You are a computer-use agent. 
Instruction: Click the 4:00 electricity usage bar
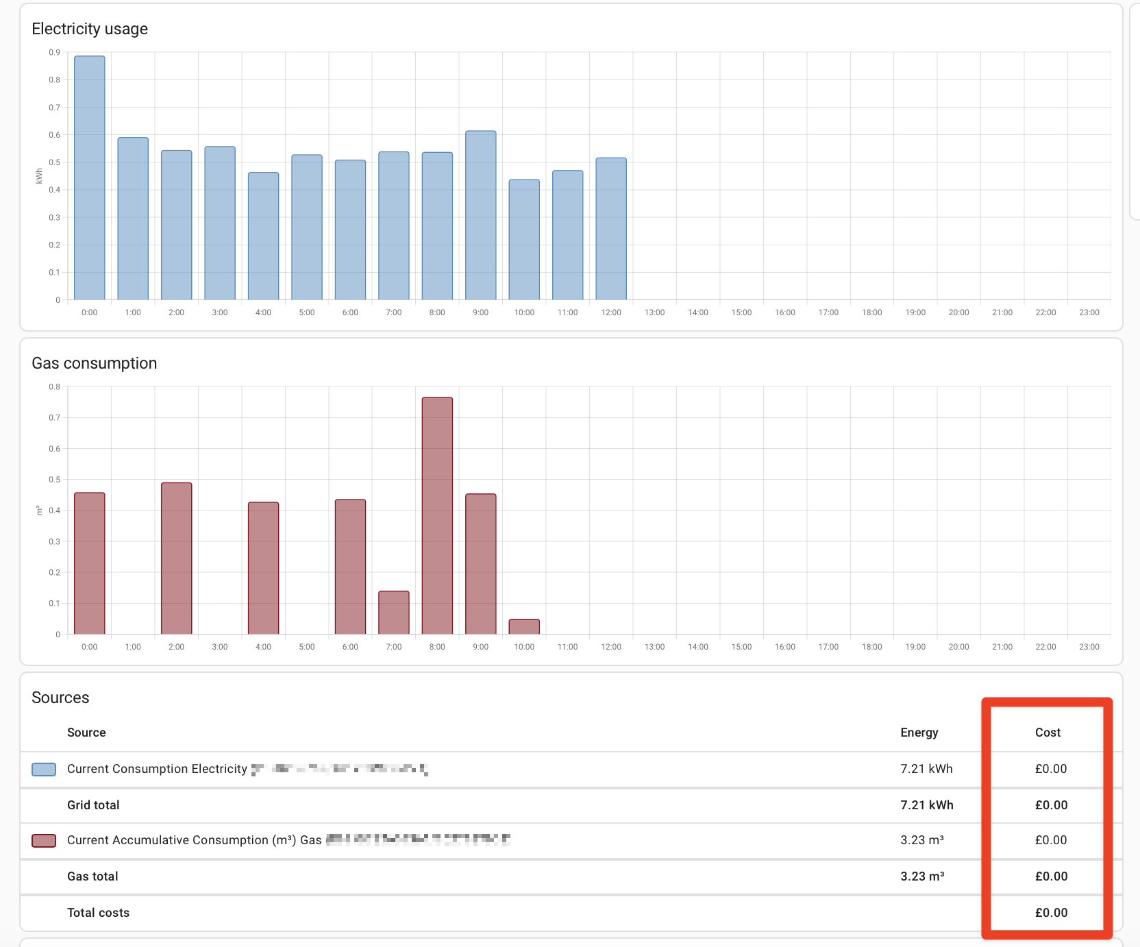pos(264,236)
